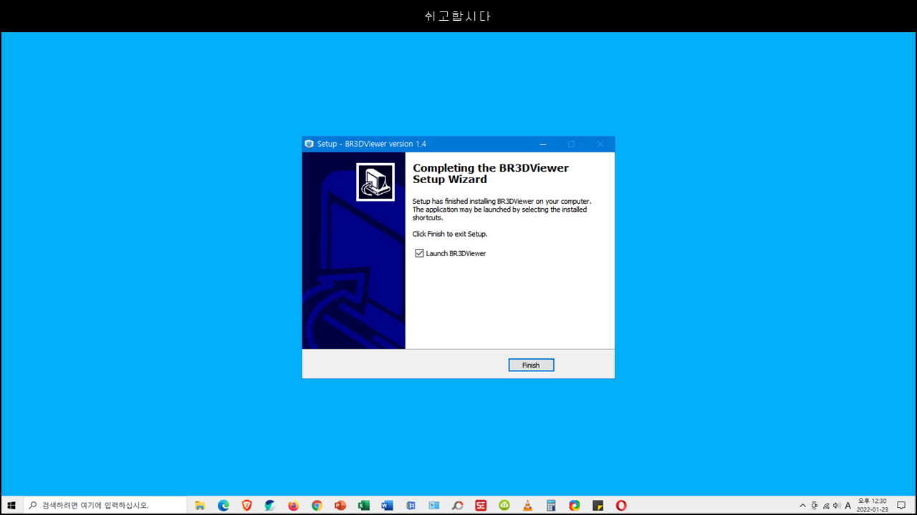The height and width of the screenshot is (515, 917).
Task: Minimize the BR3DViewer Setup window
Action: tap(542, 144)
